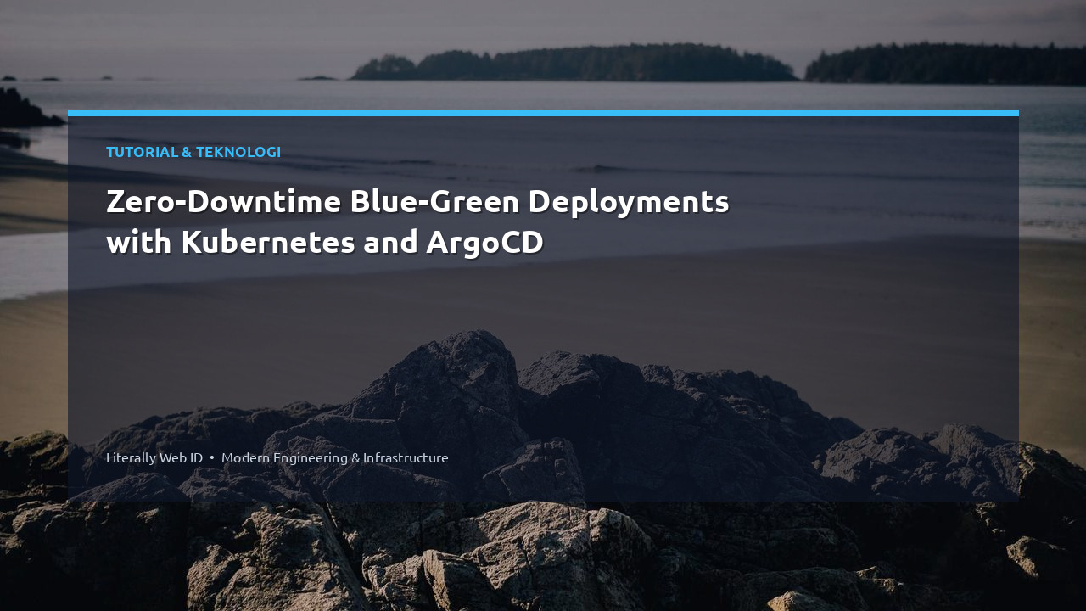1086x611 pixels.
Task: Select the title 'Zero-Downtime Blue-Green Deployments with Kubernetes and ArgoCD'
Action: [x=417, y=221]
